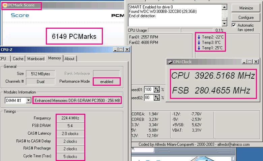The height and width of the screenshot is (161, 263).
Task: Click the SMART Enabled for drive 0 line
Action: (151, 7)
